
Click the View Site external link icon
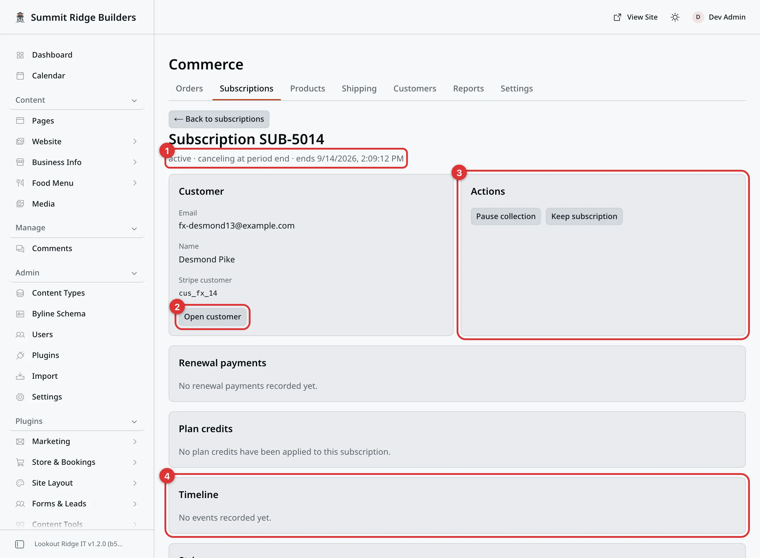617,17
